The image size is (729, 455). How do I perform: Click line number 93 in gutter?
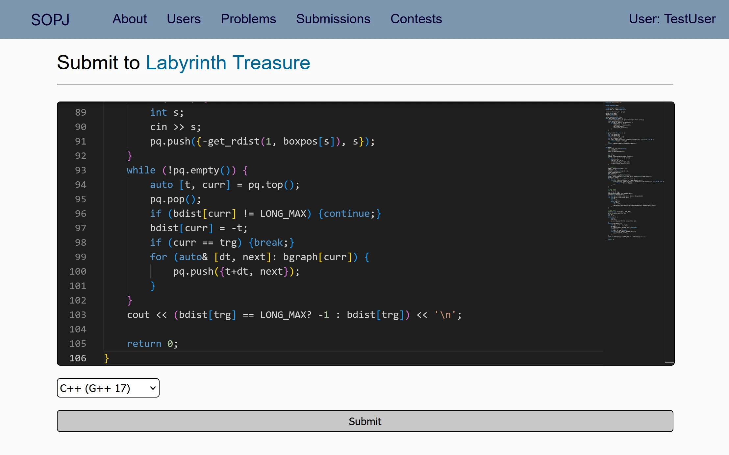(x=80, y=170)
